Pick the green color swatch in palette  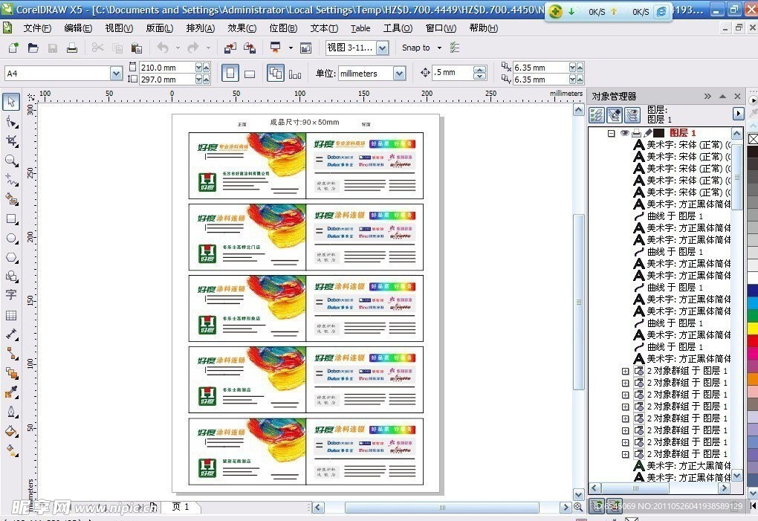[753, 316]
